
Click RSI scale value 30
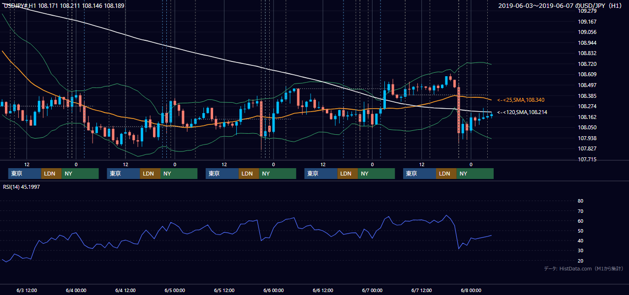point(580,251)
